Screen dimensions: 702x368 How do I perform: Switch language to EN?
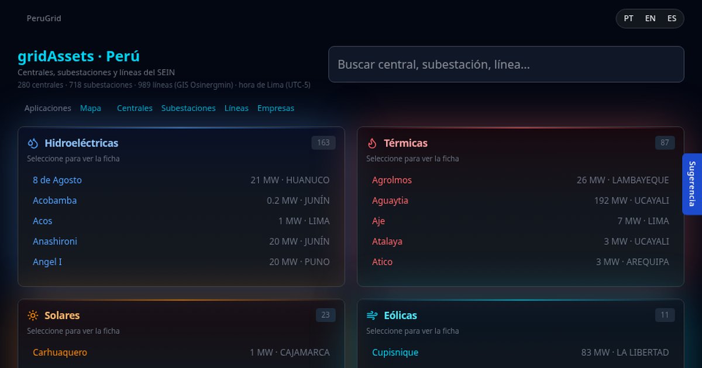point(650,19)
